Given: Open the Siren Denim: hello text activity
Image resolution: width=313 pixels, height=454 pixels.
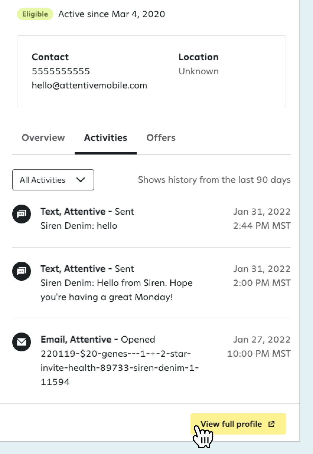Looking at the screenshot, I should click(151, 219).
